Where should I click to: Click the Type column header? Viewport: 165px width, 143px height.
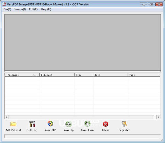(144, 75)
